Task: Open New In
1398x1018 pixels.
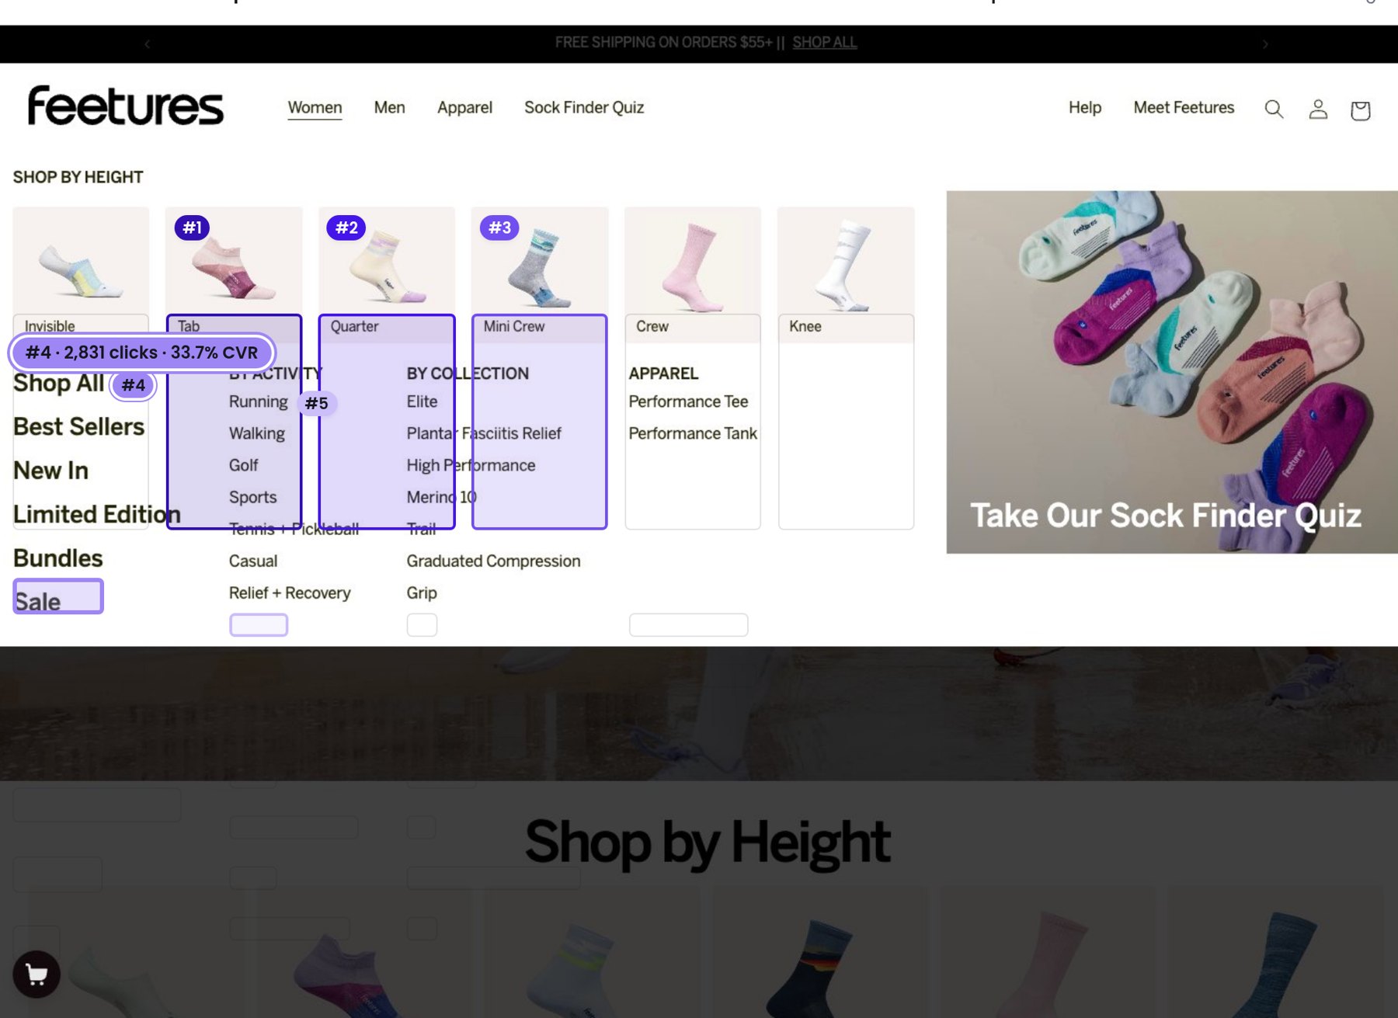Action: click(x=51, y=471)
